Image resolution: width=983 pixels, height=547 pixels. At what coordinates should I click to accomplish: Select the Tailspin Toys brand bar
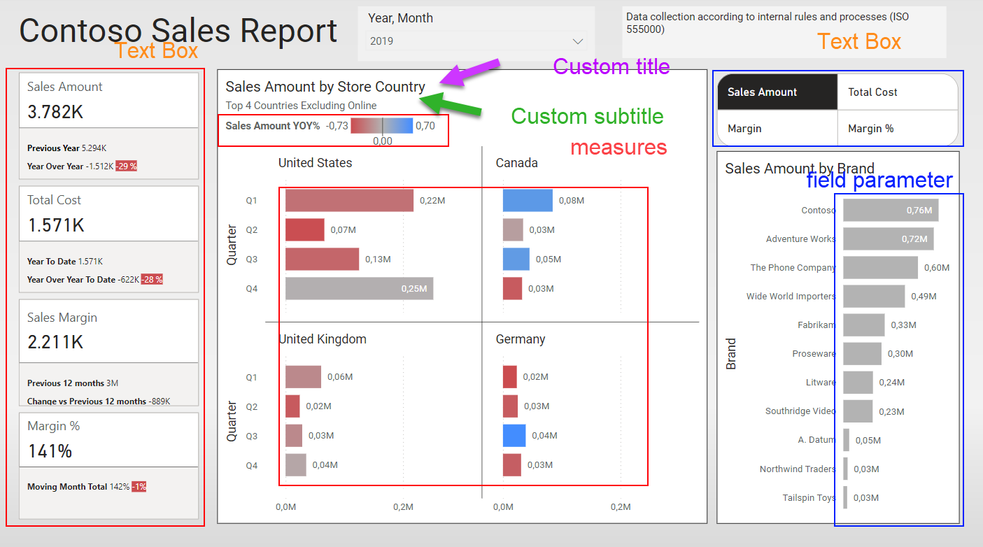[x=846, y=498]
